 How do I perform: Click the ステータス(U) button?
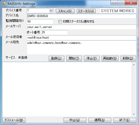(x=86, y=11)
